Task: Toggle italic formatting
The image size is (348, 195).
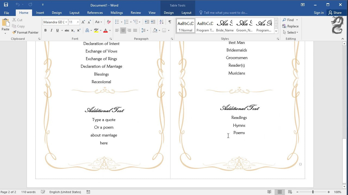Action: [x=51, y=30]
